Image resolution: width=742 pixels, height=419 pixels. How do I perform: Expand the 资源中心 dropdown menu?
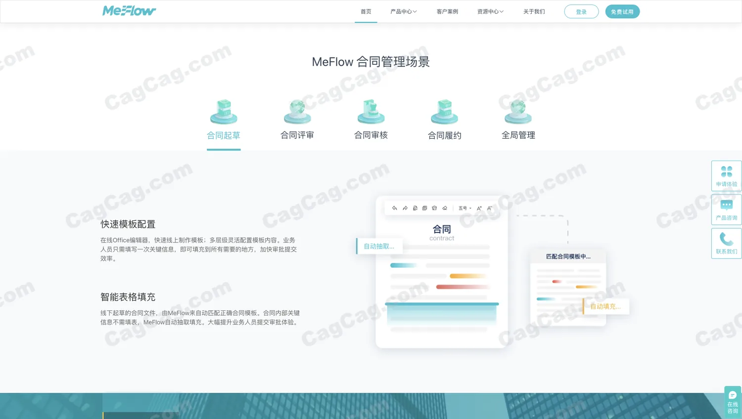(490, 11)
